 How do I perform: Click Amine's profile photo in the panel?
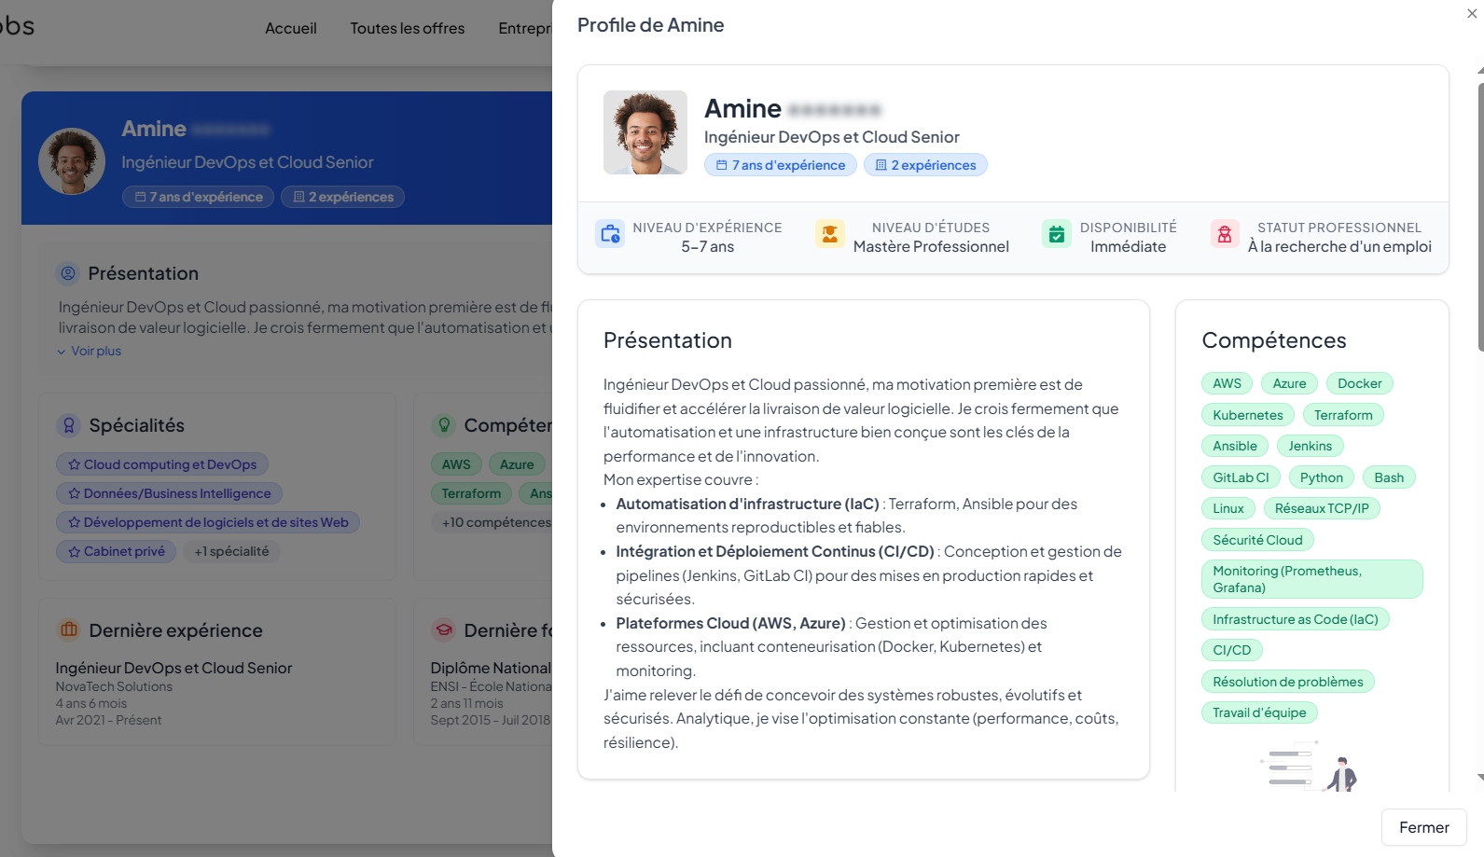[645, 132]
